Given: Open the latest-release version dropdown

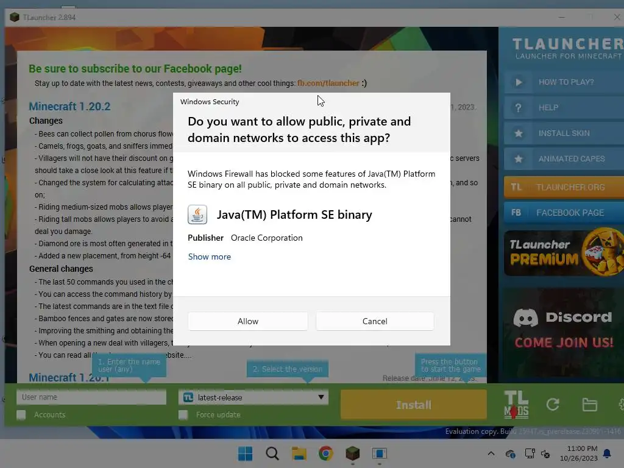Looking at the screenshot, I should (253, 397).
